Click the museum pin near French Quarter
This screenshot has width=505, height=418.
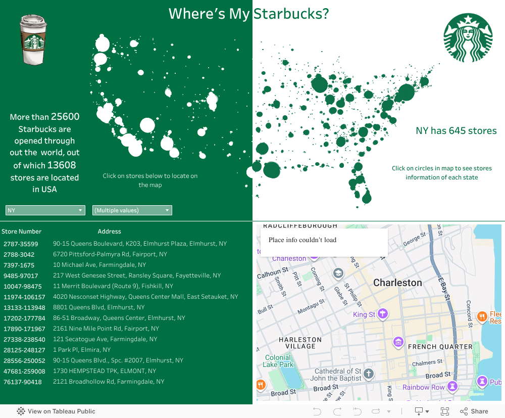pyautogui.click(x=398, y=343)
